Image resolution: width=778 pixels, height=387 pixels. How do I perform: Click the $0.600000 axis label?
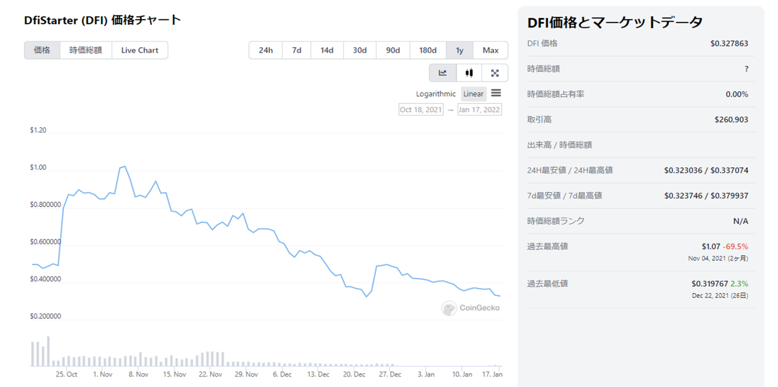46,242
